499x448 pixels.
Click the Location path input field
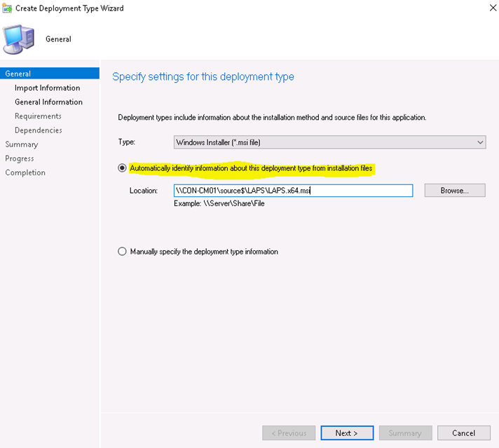coord(294,191)
